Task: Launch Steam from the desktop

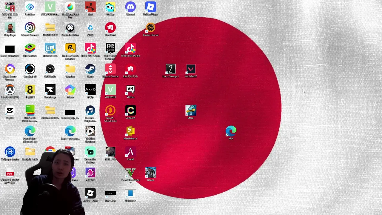Action: (90, 69)
